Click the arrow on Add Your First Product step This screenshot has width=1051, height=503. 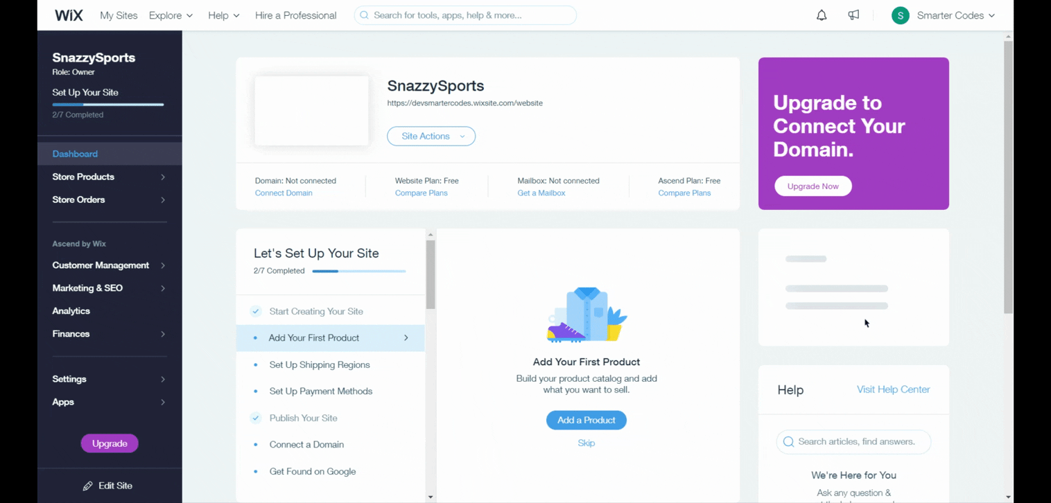(406, 338)
